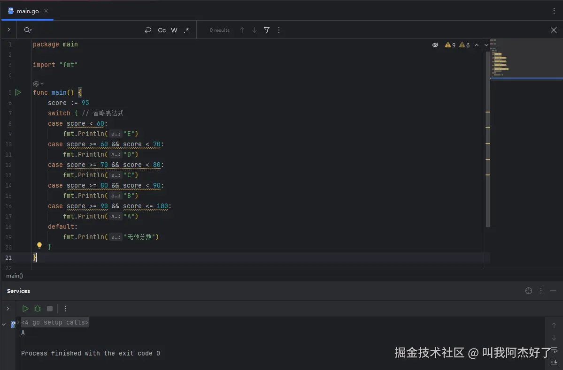The height and width of the screenshot is (370, 563).
Task: Click the Services panel title
Action: tap(18, 291)
